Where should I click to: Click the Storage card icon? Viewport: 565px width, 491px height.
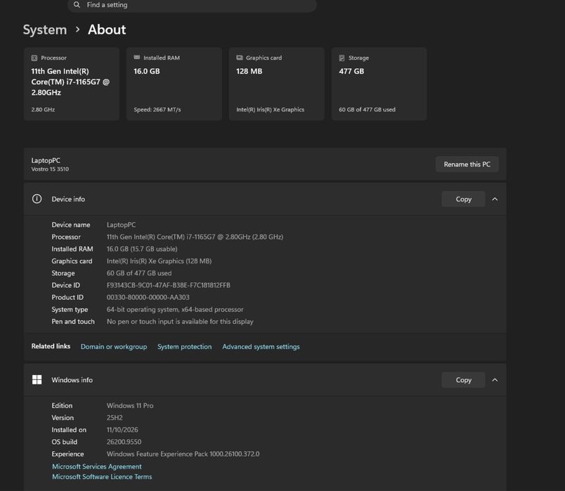tap(342, 58)
